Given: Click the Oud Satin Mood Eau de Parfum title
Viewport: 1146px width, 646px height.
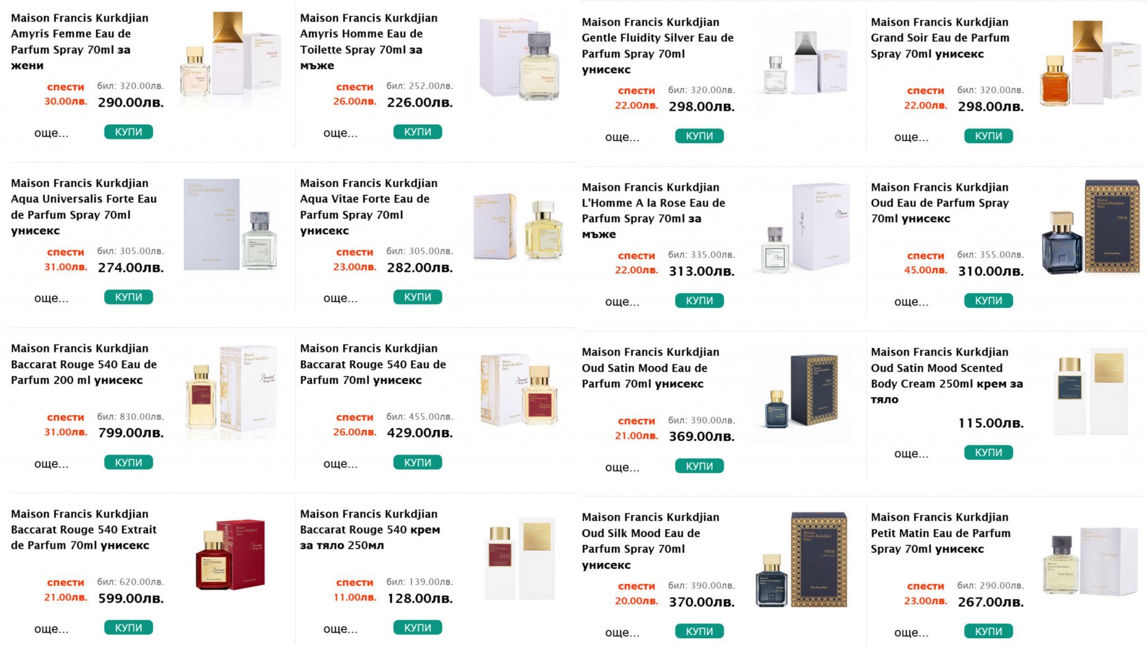Looking at the screenshot, I should pyautogui.click(x=650, y=368).
